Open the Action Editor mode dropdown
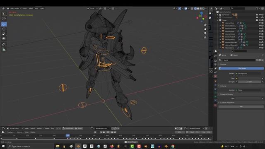Screen dimensions: 265x149 [x=14, y=128]
